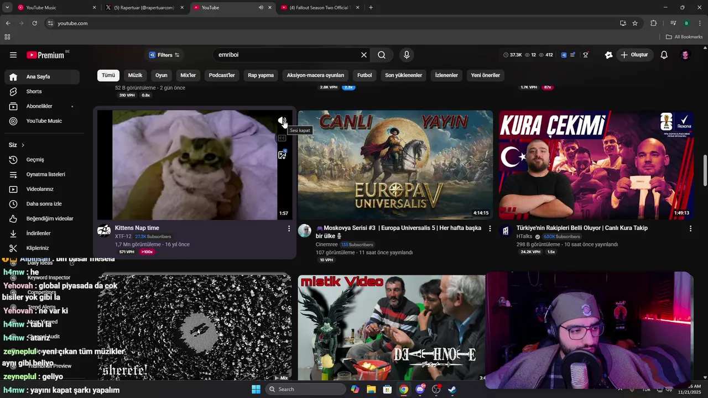Start voice search with the microphone
Screen dimensions: 708x398
[x=407, y=55]
